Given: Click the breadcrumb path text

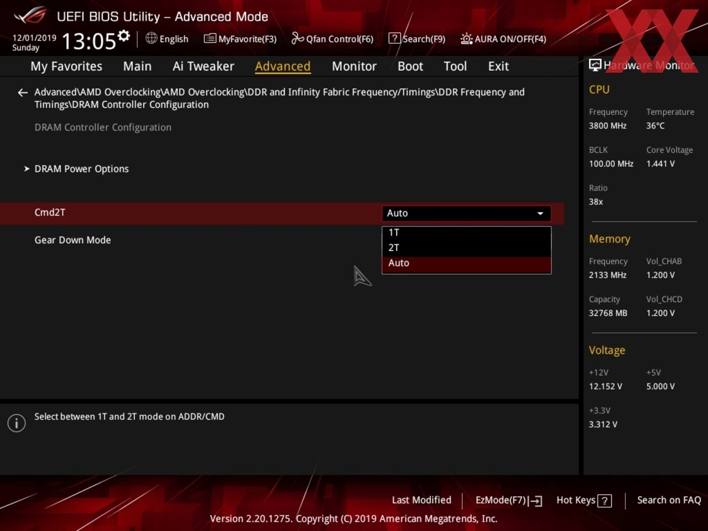Looking at the screenshot, I should 280,98.
